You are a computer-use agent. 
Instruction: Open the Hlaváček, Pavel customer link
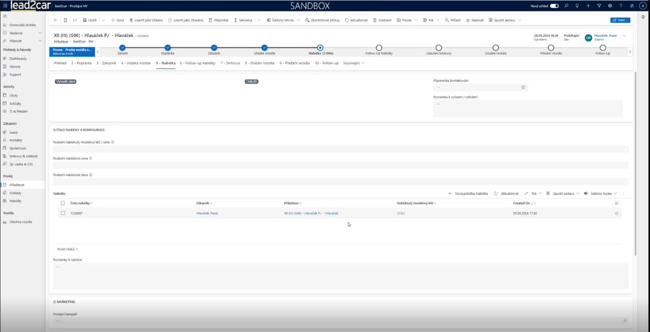pyautogui.click(x=206, y=213)
